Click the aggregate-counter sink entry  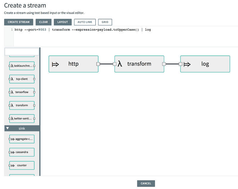pyautogui.click(x=22, y=139)
